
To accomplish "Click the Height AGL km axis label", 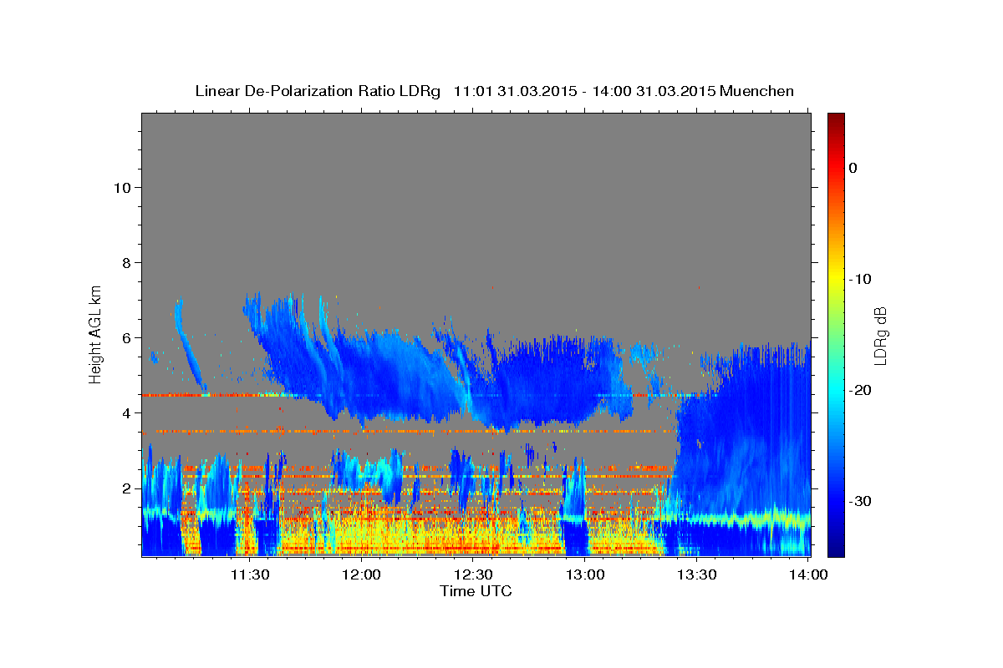I will pos(95,333).
